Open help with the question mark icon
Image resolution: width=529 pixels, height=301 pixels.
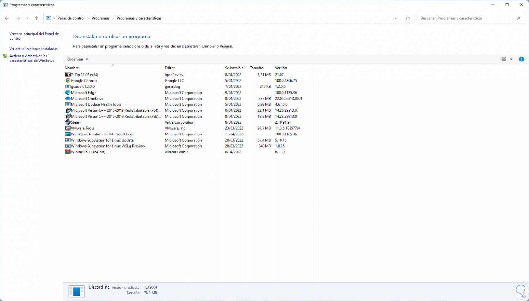[x=521, y=59]
